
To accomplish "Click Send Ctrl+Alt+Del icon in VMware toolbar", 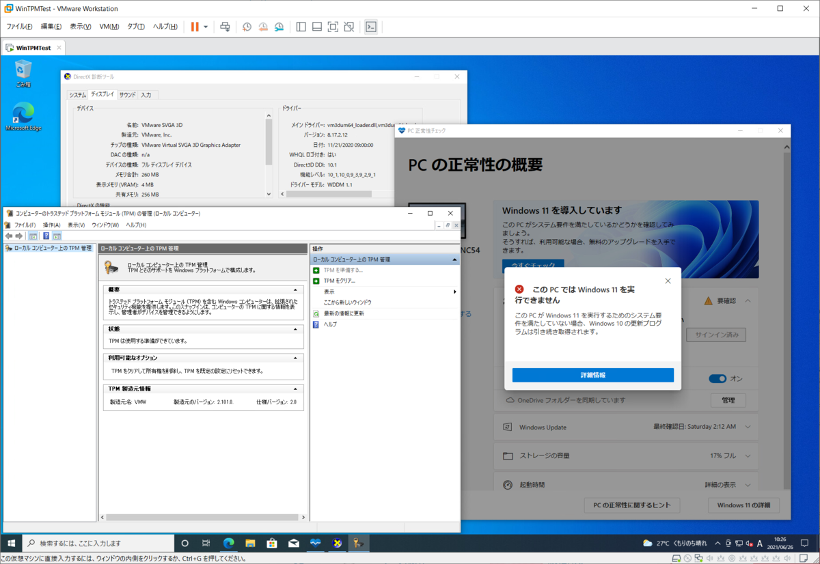I will click(x=225, y=27).
